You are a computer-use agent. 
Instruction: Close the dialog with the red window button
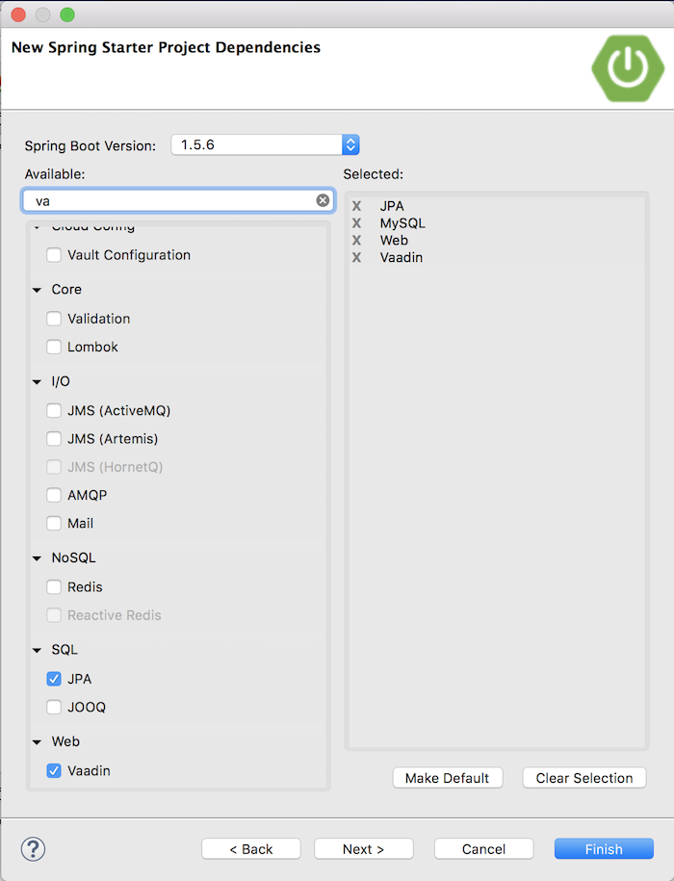18,14
